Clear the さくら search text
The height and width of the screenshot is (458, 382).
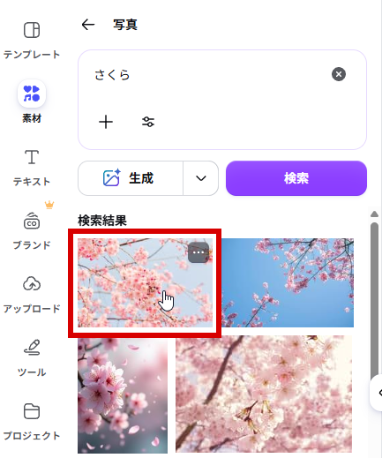tap(339, 74)
